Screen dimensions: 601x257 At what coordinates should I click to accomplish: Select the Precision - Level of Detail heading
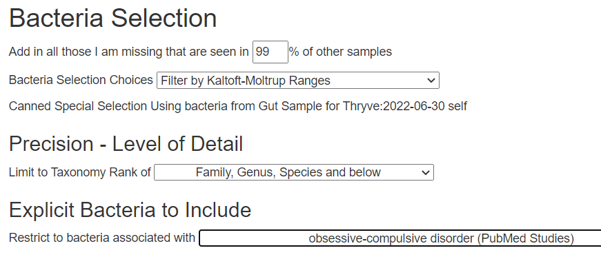point(126,144)
